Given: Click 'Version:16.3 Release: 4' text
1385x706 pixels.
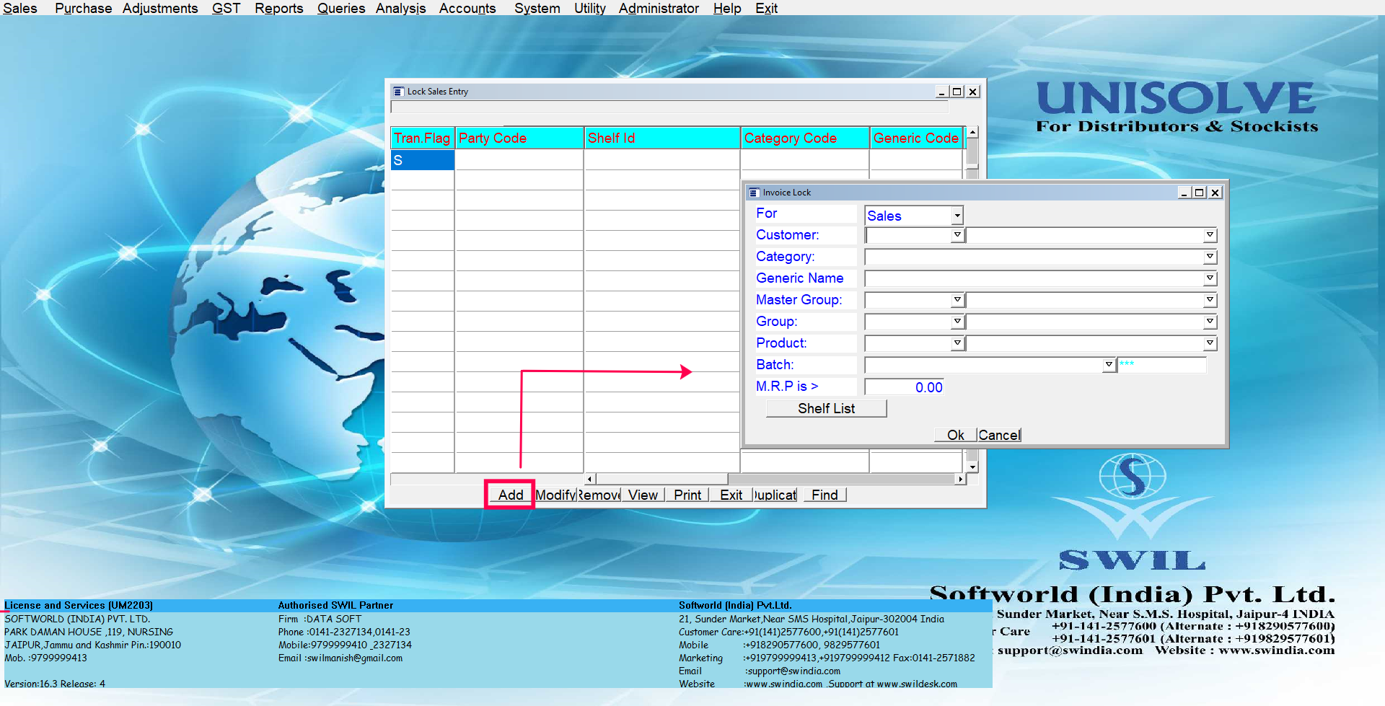Looking at the screenshot, I should (x=55, y=684).
